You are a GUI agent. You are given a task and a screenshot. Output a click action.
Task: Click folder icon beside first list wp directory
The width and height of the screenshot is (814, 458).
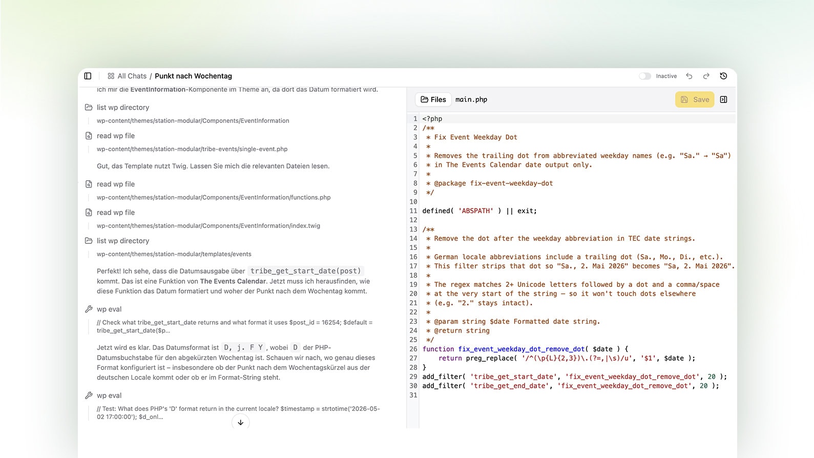[x=89, y=107]
